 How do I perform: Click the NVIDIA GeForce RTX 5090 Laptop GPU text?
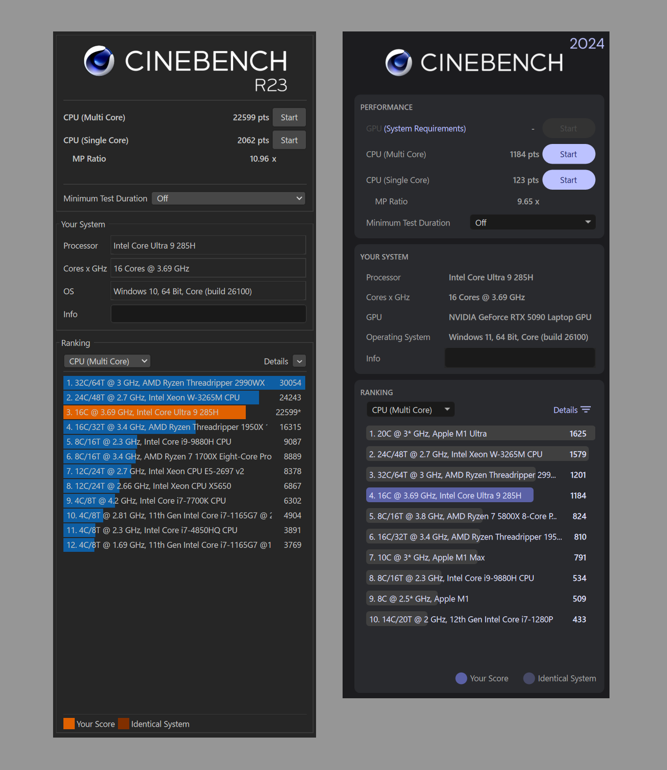[520, 317]
